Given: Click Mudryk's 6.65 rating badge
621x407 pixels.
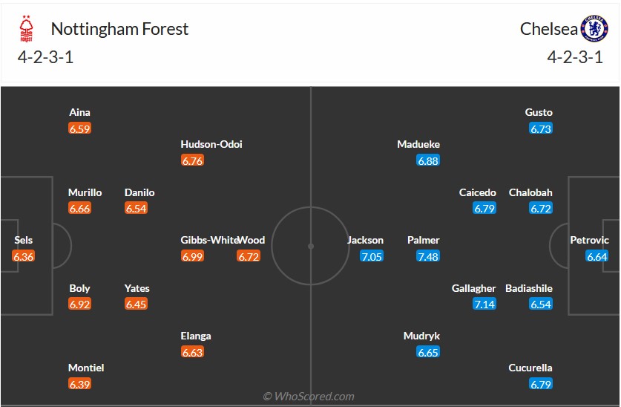Looking at the screenshot, I should tap(428, 352).
